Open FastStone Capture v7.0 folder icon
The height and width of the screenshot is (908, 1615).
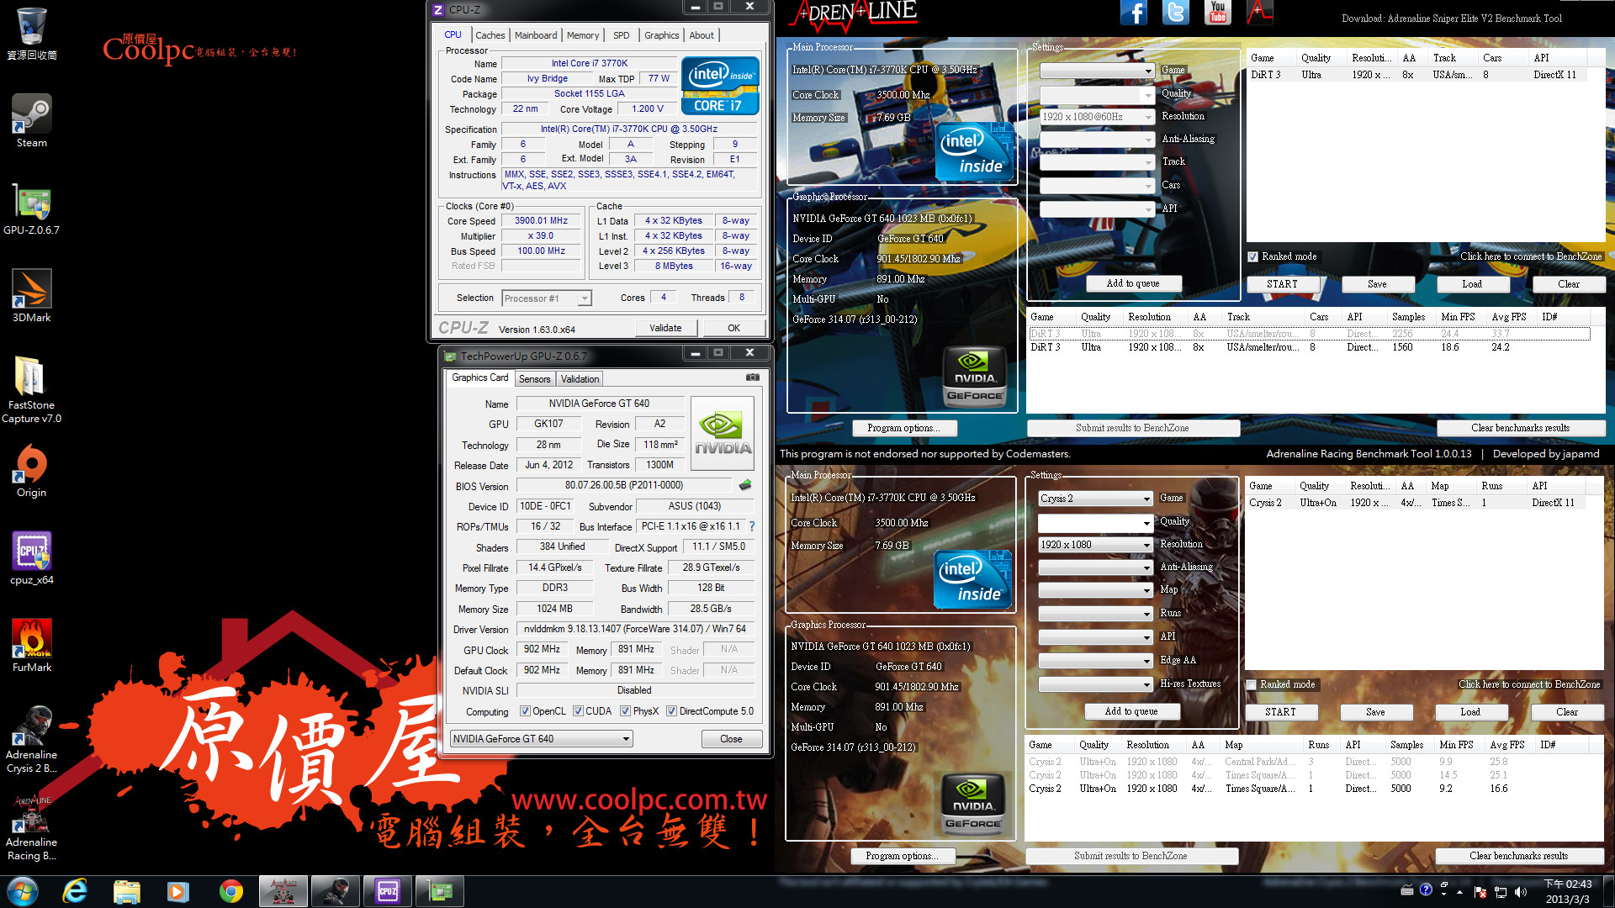(x=31, y=388)
